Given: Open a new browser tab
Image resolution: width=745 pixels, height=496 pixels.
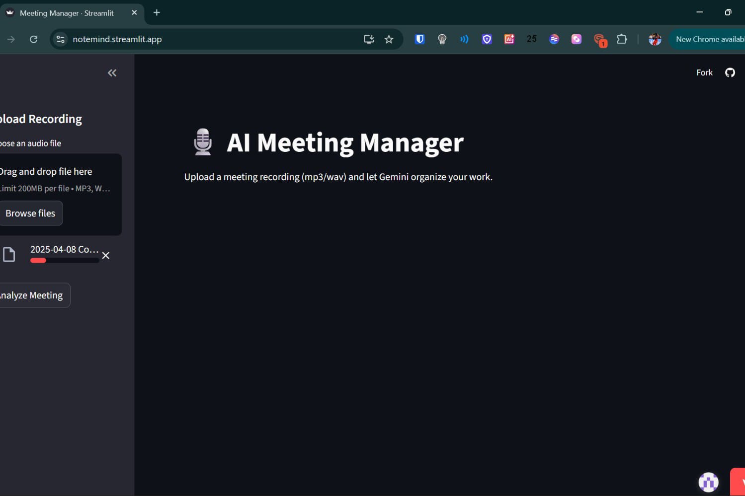Looking at the screenshot, I should point(157,13).
